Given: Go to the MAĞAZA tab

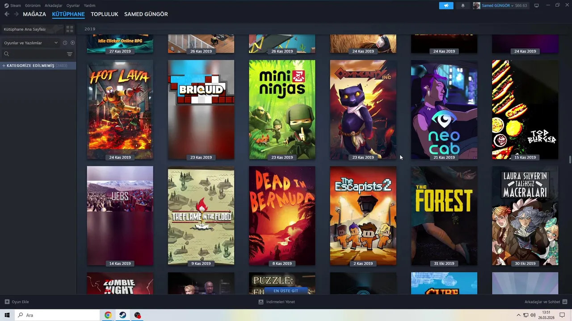Looking at the screenshot, I should pyautogui.click(x=34, y=14).
